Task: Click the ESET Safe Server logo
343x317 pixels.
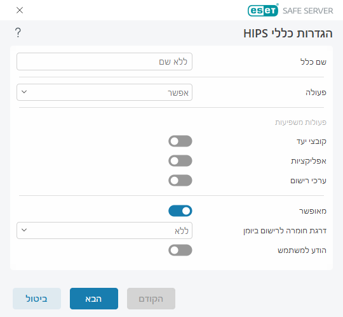Action: point(290,10)
